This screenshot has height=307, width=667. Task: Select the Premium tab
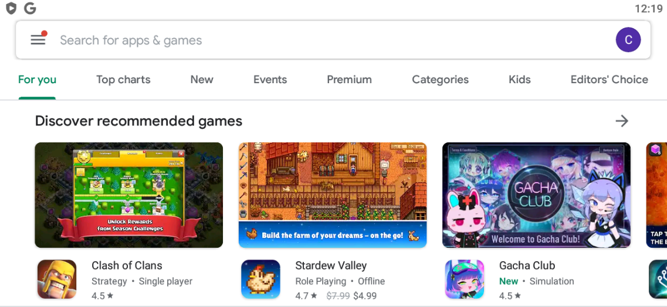(349, 80)
